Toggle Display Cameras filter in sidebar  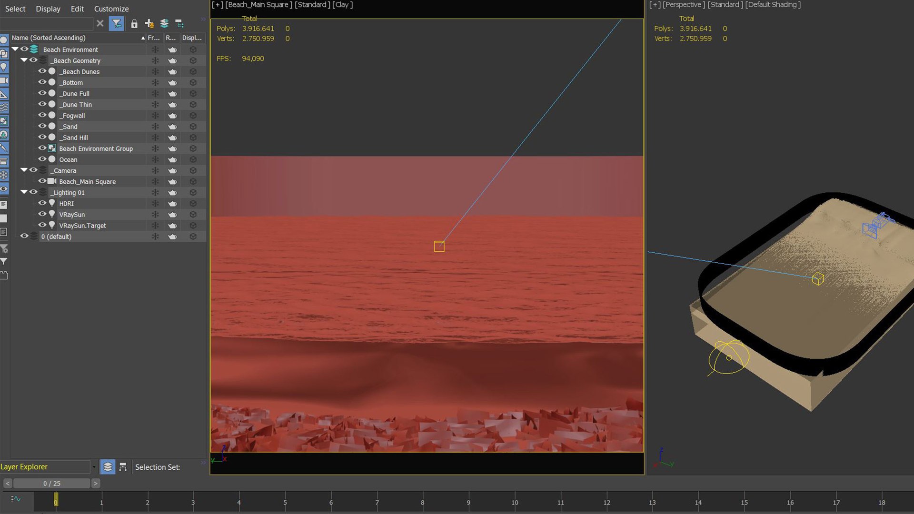click(x=4, y=80)
